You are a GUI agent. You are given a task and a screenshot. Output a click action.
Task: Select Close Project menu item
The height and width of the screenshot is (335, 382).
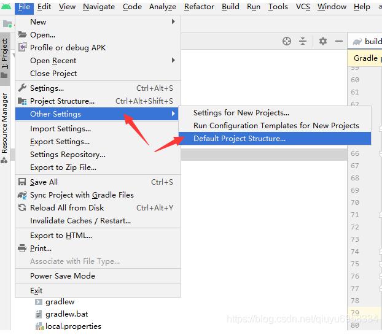click(98, 73)
